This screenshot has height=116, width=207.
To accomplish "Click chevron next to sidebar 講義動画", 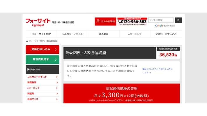I will (x=57, y=82).
